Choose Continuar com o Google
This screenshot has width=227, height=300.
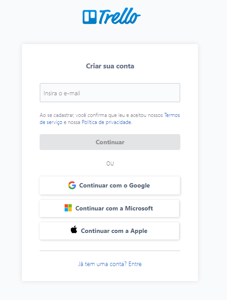tap(110, 185)
